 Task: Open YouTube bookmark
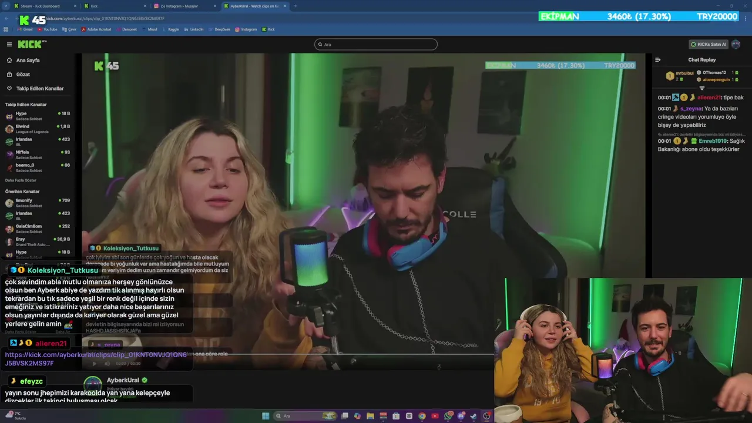tap(47, 29)
